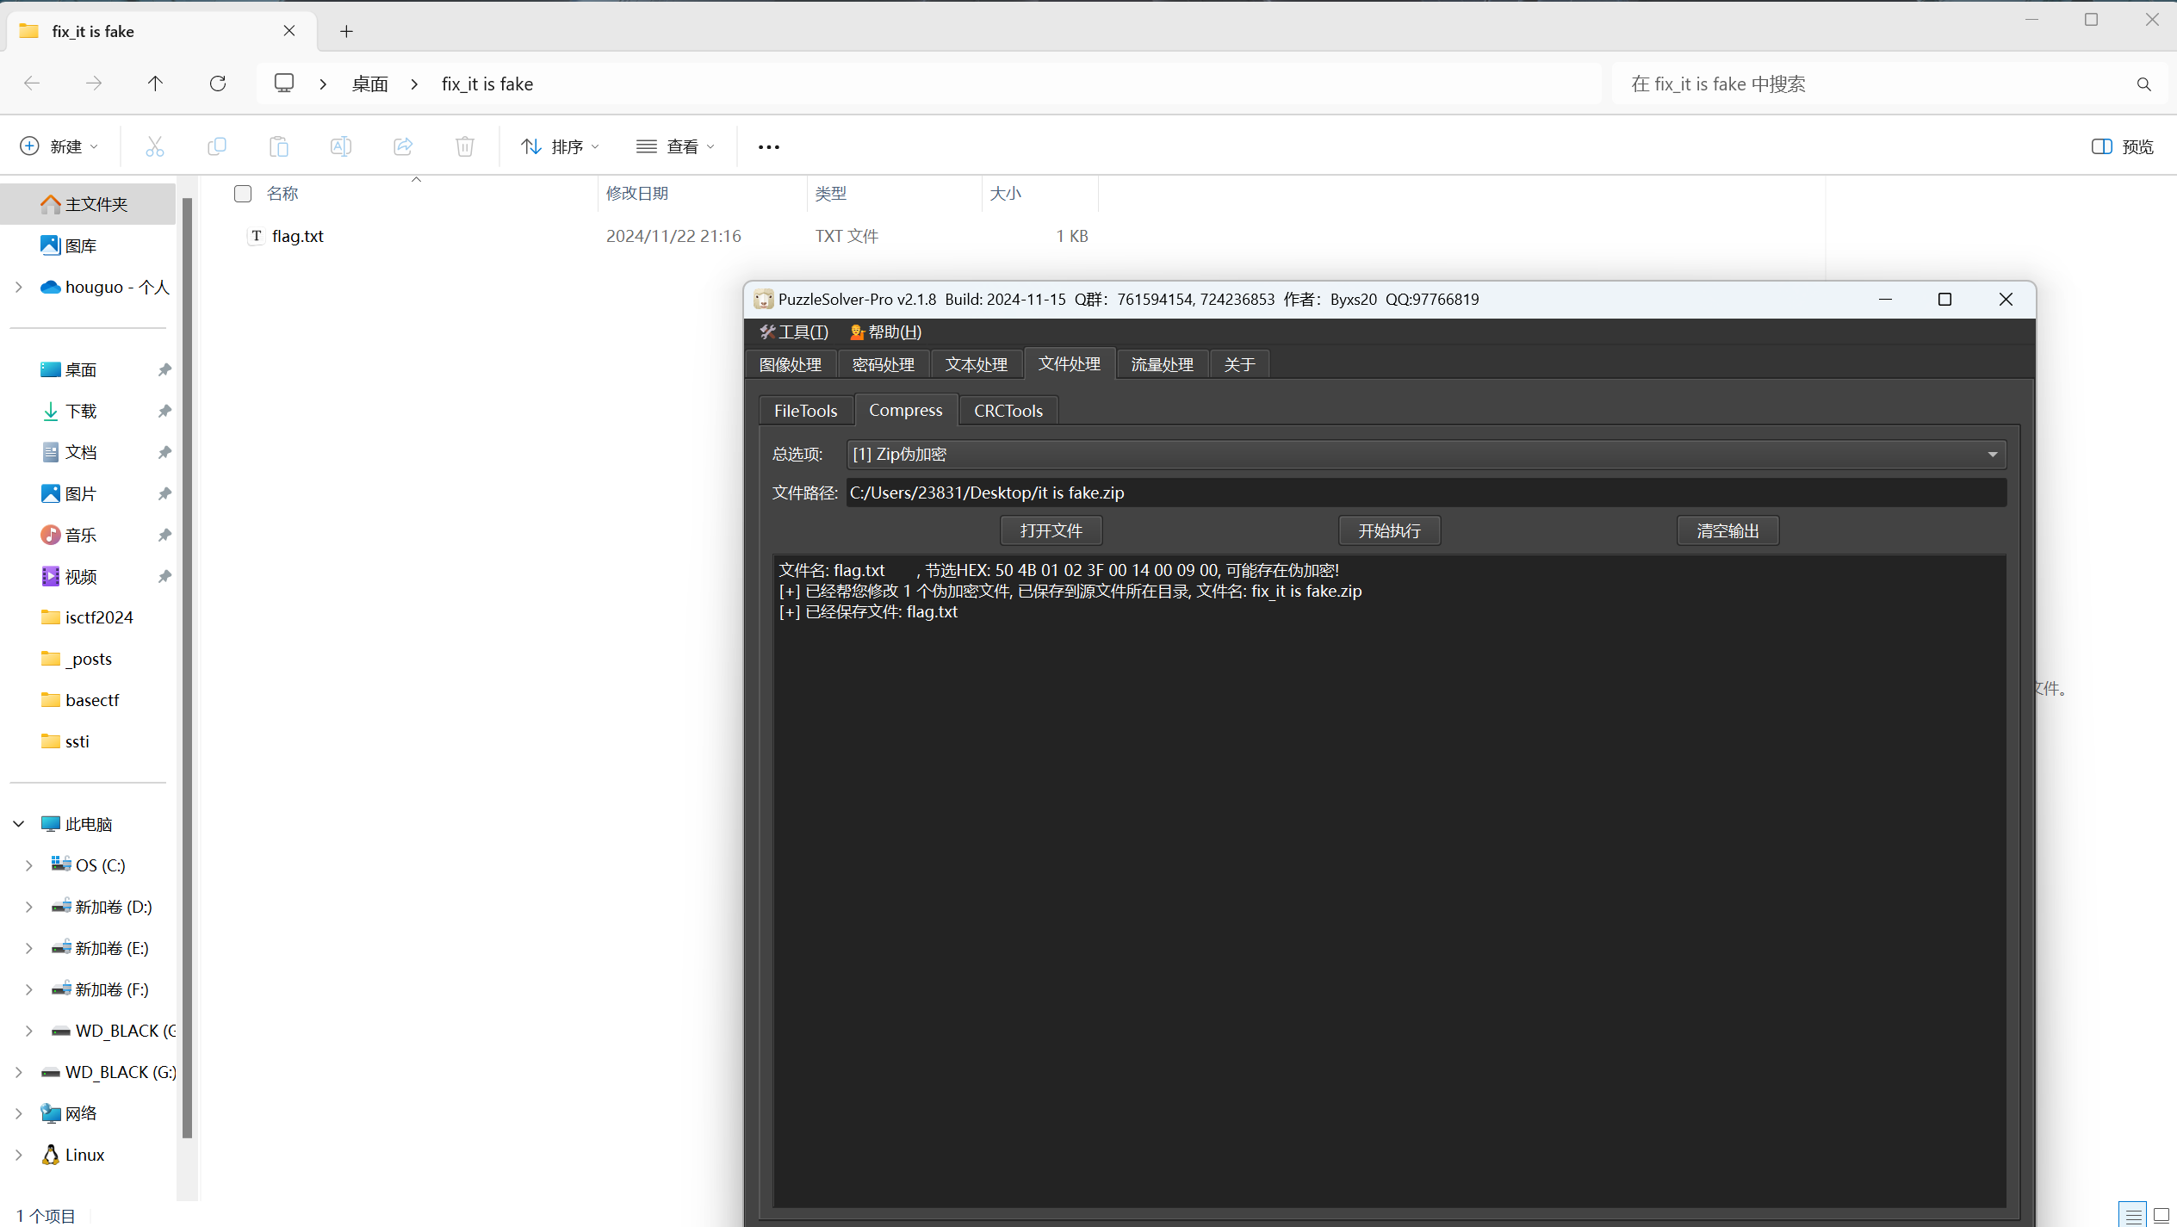
Task: Click the 文件路径 input field
Action: pyautogui.click(x=1426, y=493)
